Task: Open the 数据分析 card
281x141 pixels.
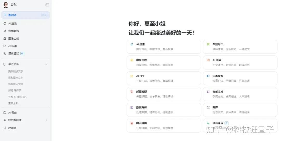Action: [x=164, y=110]
